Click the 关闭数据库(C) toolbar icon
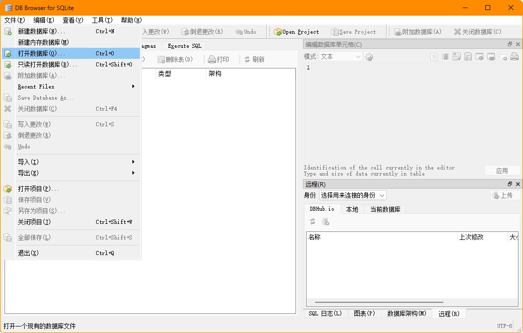 click(457, 32)
